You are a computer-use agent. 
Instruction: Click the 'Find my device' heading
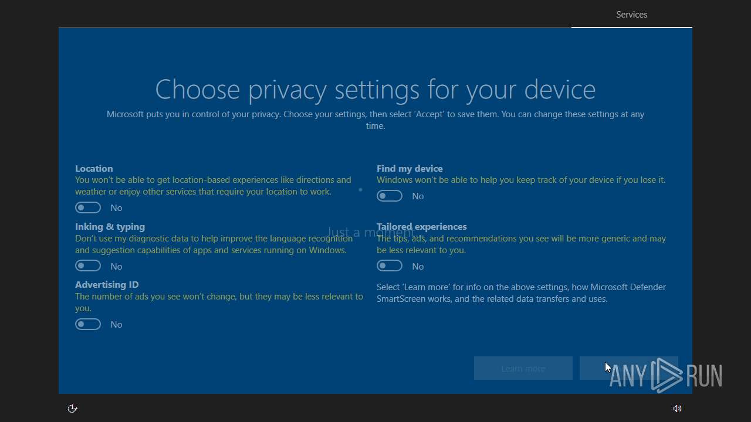point(410,168)
